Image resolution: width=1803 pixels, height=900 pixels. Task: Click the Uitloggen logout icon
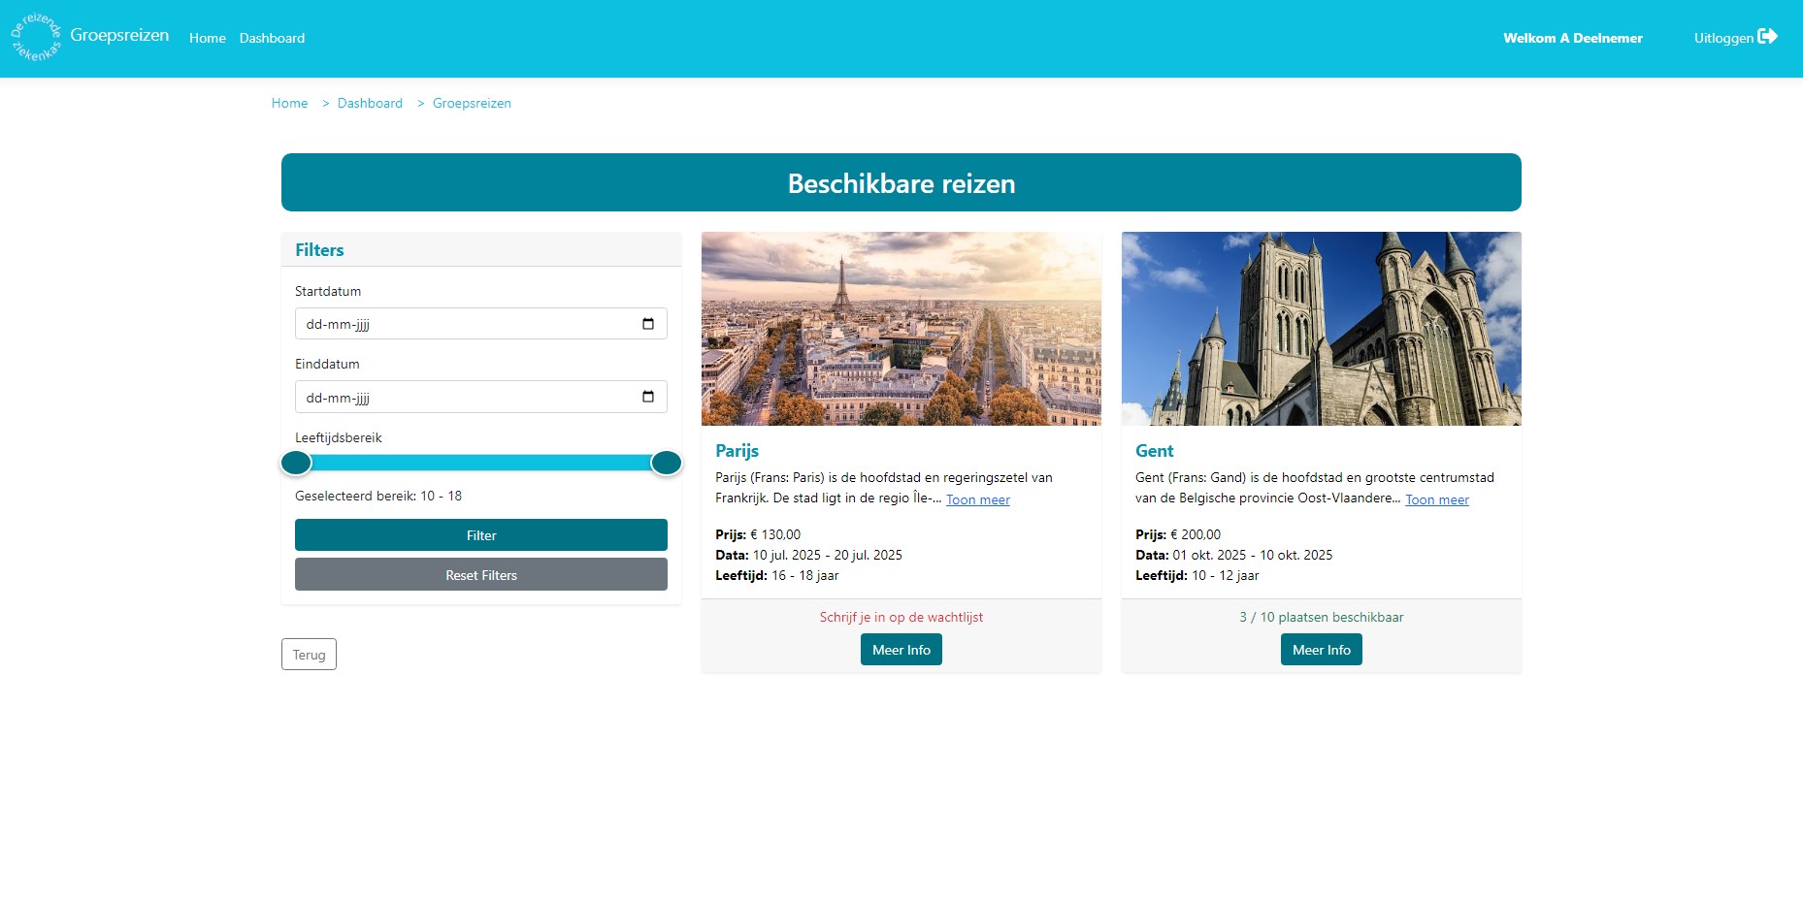click(x=1770, y=38)
